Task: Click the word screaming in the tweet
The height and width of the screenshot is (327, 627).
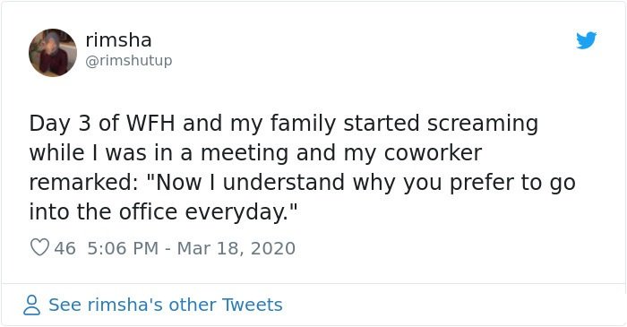Action: [483, 125]
